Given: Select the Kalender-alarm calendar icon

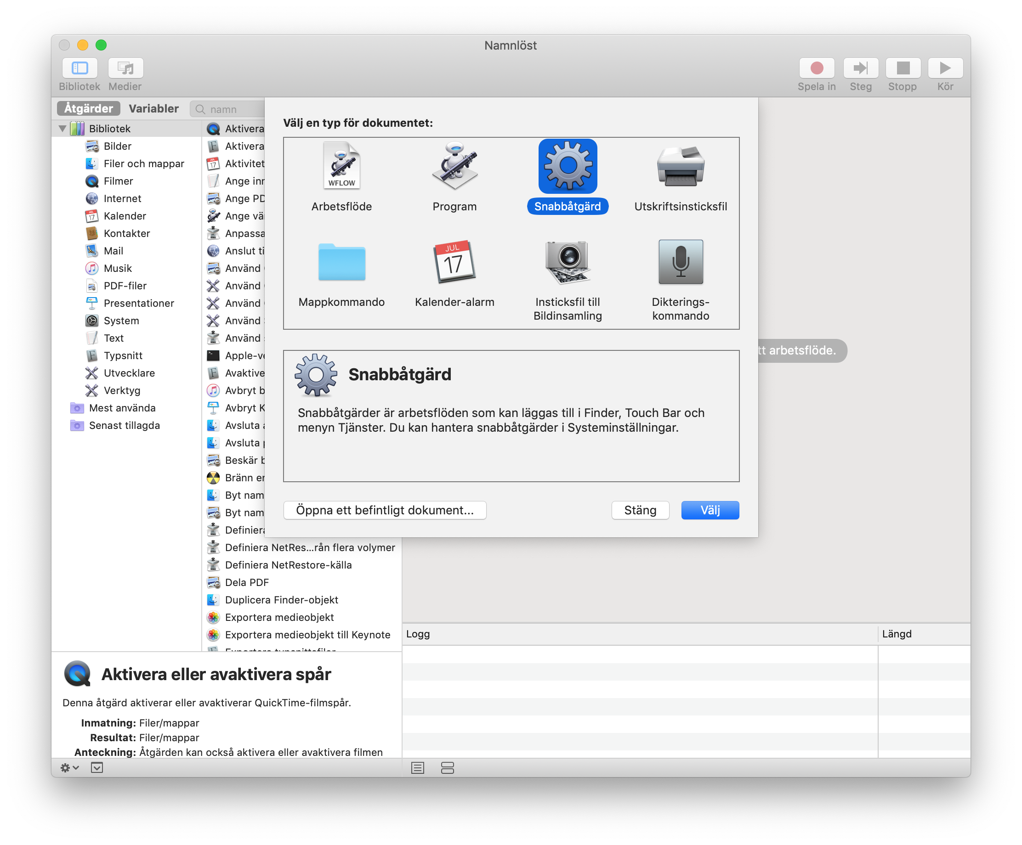Looking at the screenshot, I should (454, 262).
